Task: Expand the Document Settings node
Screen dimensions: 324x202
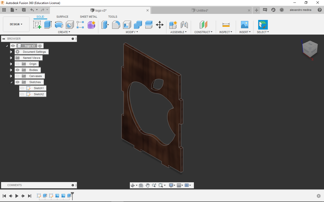Action: (x=11, y=52)
